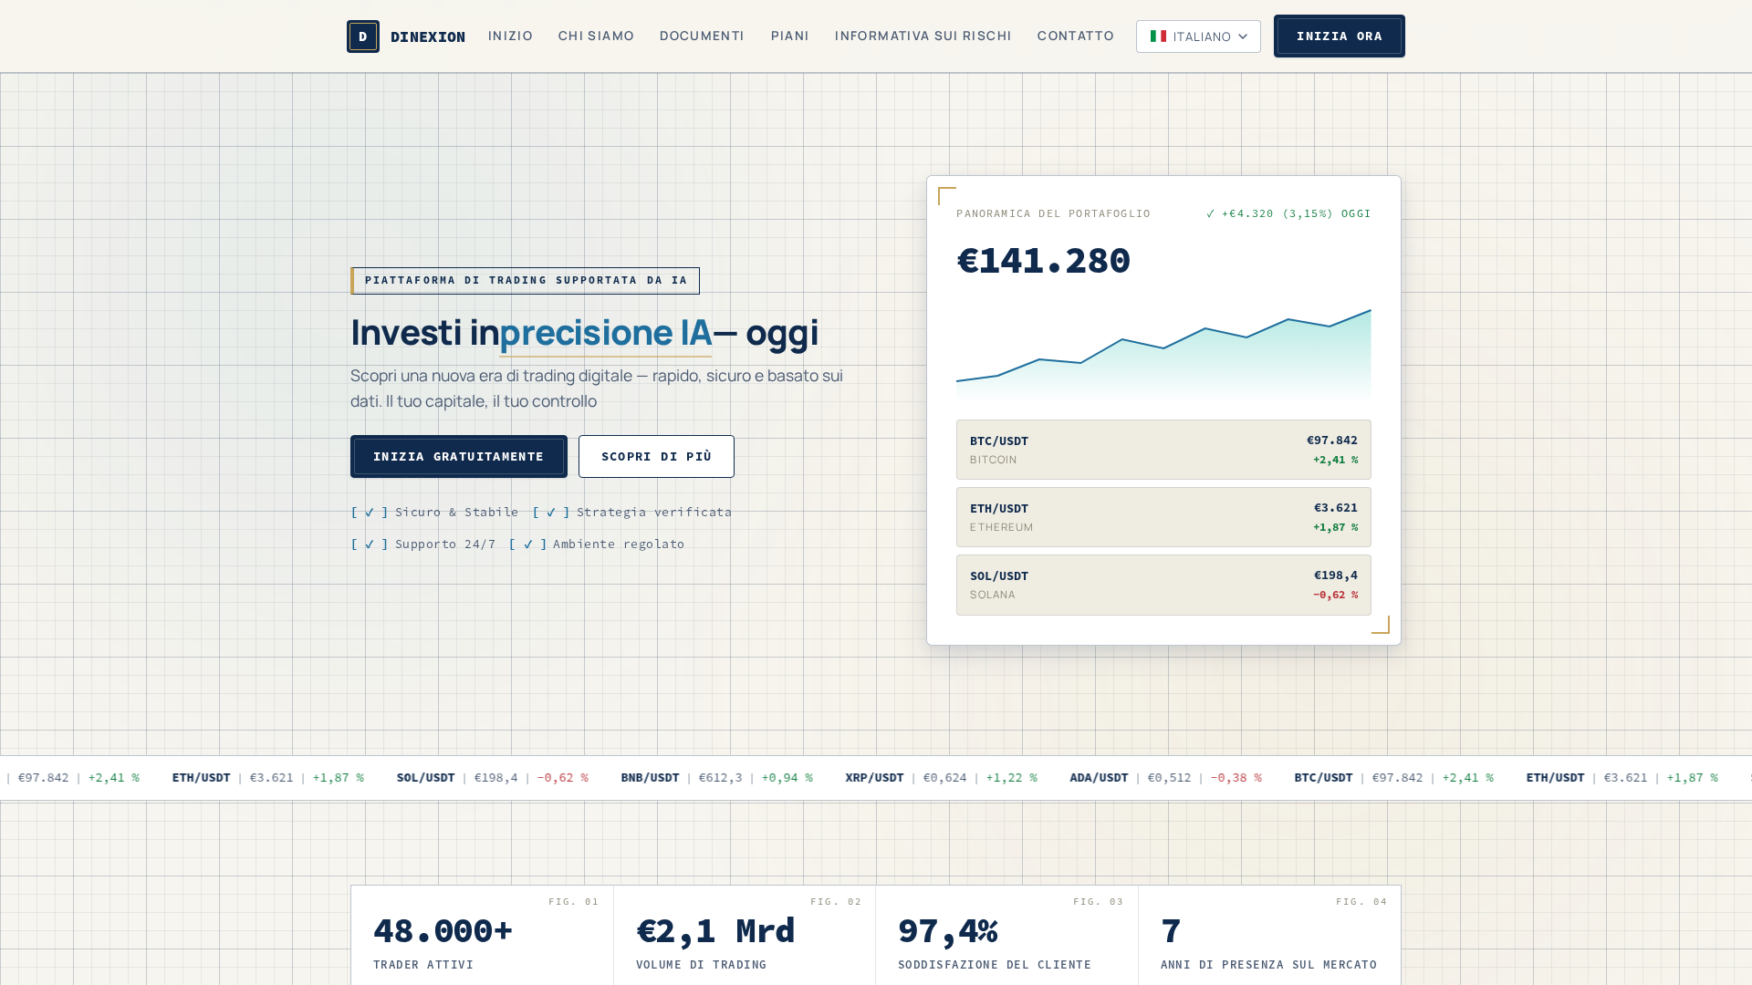
Task: Click the 7 anni di presenza stat
Action: 1269,935
